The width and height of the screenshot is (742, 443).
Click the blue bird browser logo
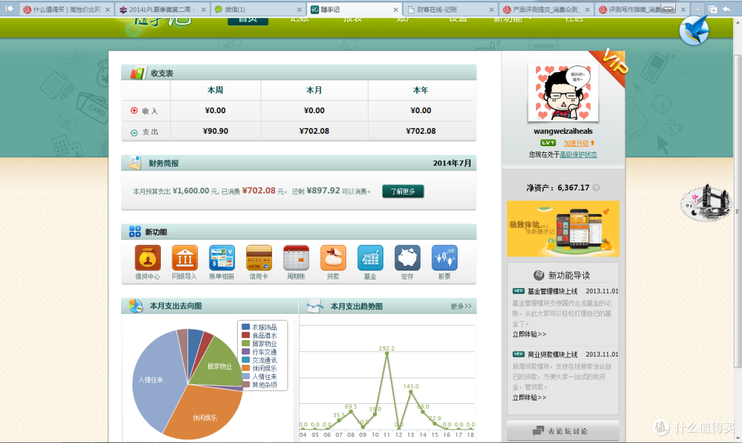click(694, 30)
